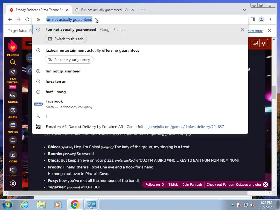Select the Chrome taskbar button

pos(75,205)
